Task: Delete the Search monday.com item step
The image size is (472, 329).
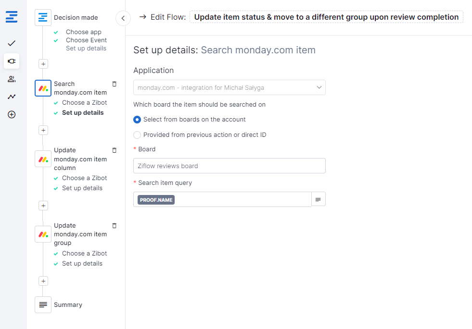Action: click(x=114, y=84)
